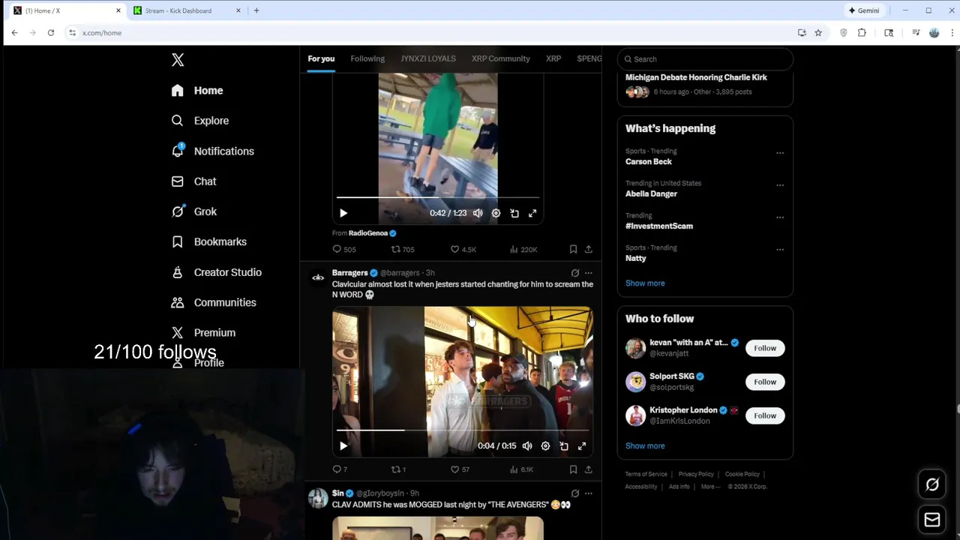Open Chat in the sidebar
The width and height of the screenshot is (960, 540).
click(x=193, y=181)
